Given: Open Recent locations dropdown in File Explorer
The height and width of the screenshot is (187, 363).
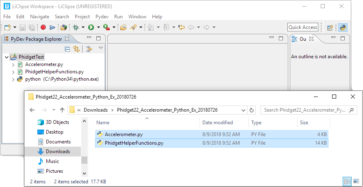Looking at the screenshot, I should [x=54, y=110].
